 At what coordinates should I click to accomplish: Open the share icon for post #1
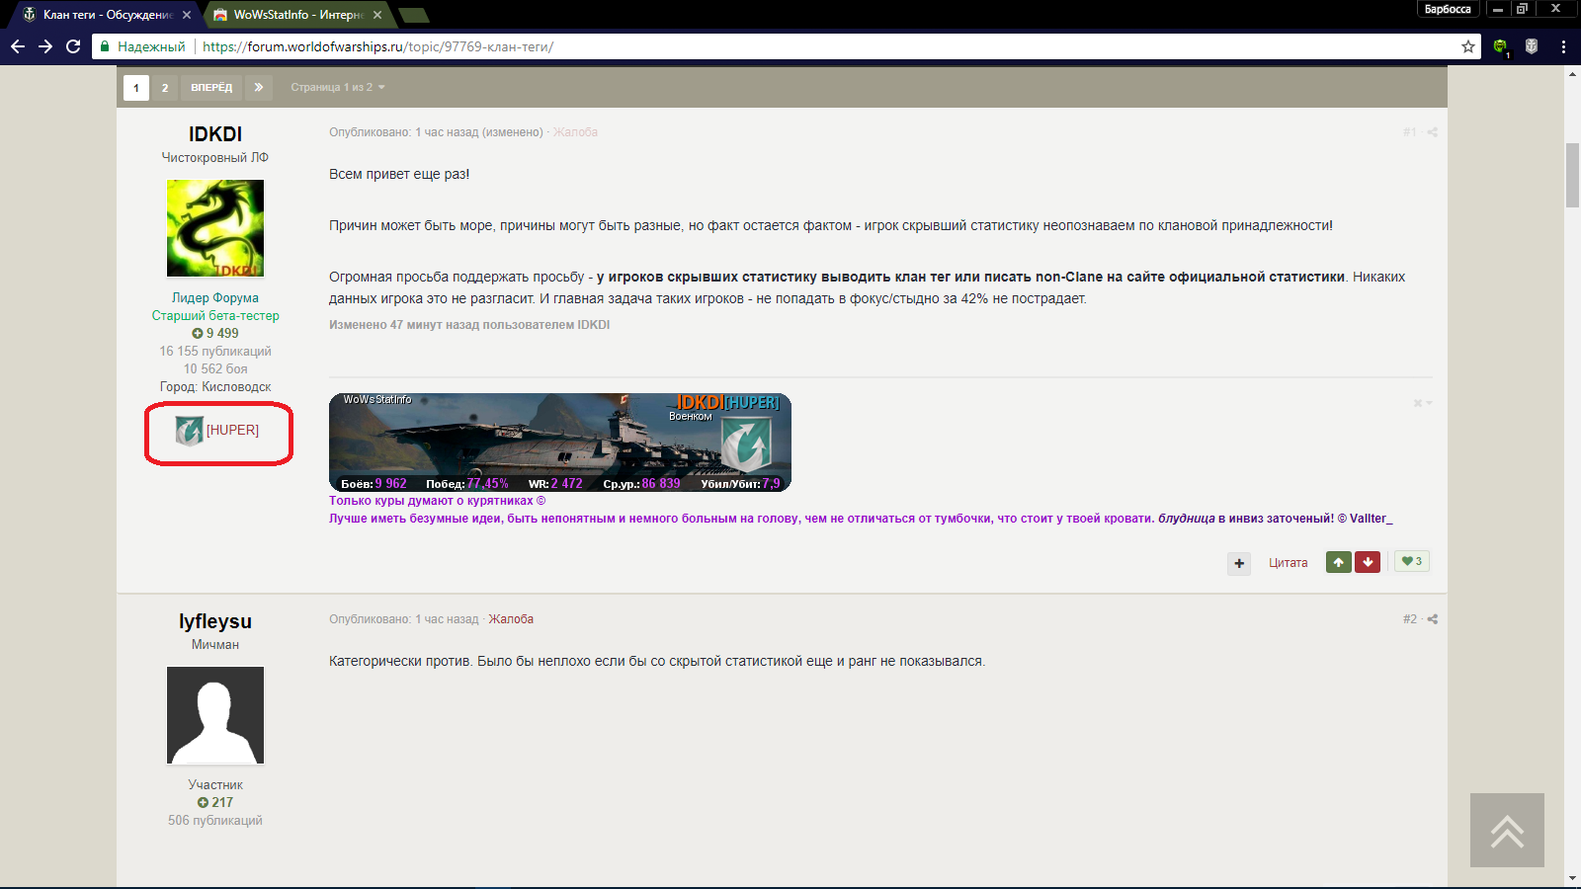1433,132
